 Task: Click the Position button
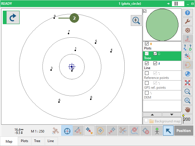[183, 131]
